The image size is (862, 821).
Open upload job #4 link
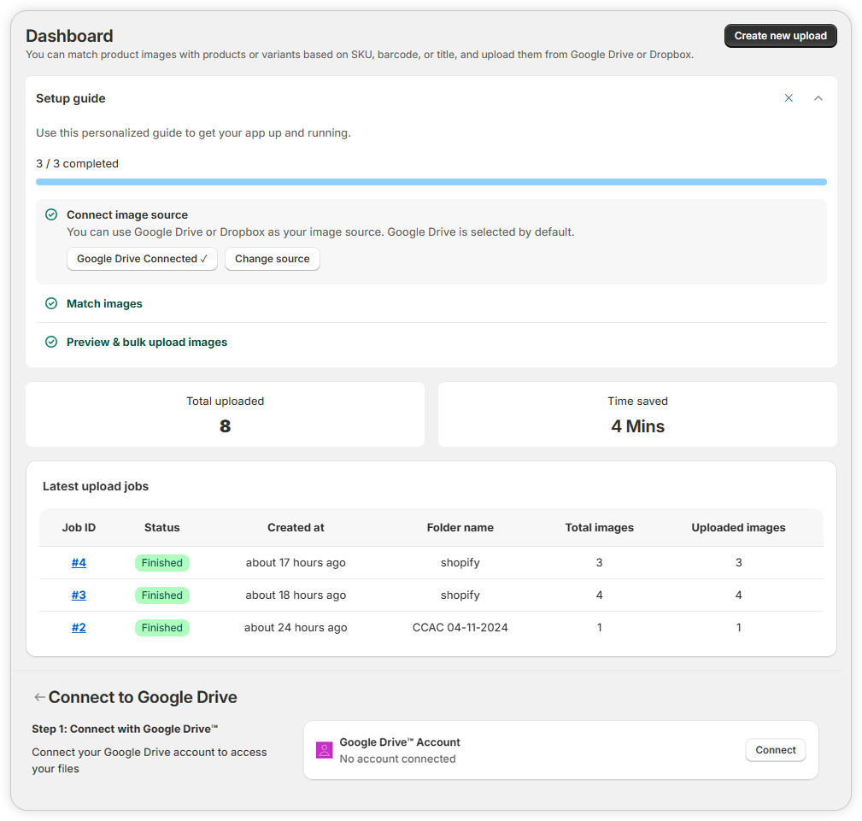tap(79, 563)
